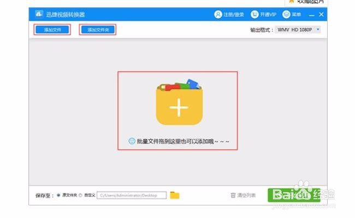Open 注册/登录 user account icon
This screenshot has height=218, width=355.
click(x=218, y=15)
